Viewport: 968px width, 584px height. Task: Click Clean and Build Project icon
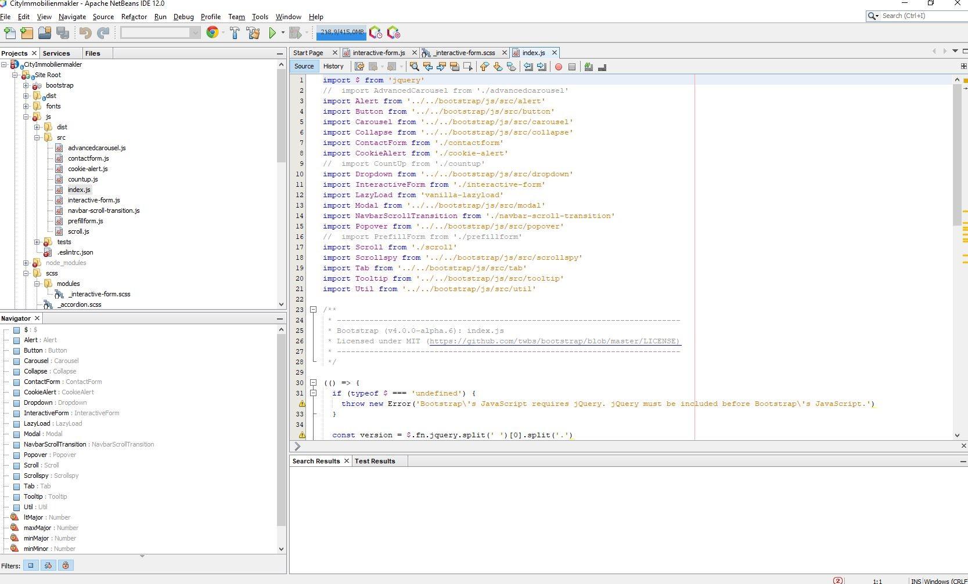tap(253, 33)
